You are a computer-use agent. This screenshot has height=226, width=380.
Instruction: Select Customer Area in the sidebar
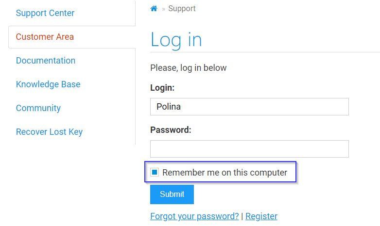click(45, 37)
